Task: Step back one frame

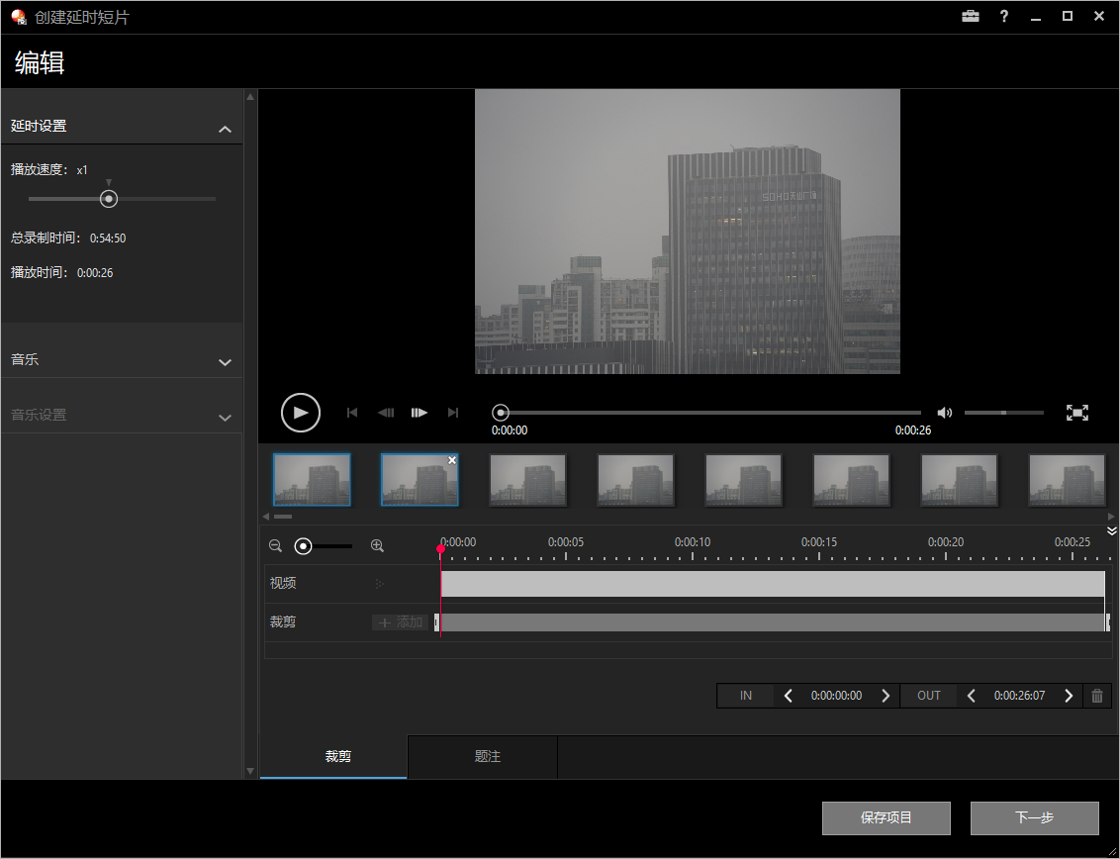Action: [386, 413]
